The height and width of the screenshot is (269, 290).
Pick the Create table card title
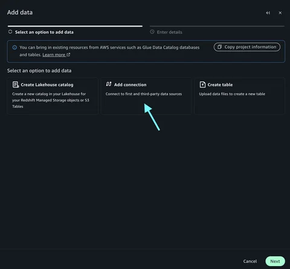click(220, 85)
